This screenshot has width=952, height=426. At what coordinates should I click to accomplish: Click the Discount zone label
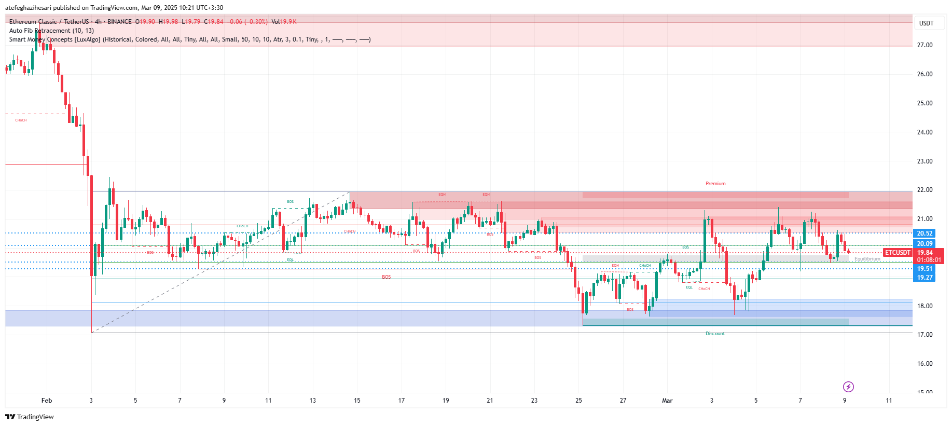[715, 334]
